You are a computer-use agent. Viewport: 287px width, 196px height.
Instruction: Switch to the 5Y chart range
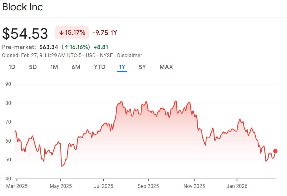pyautogui.click(x=142, y=67)
